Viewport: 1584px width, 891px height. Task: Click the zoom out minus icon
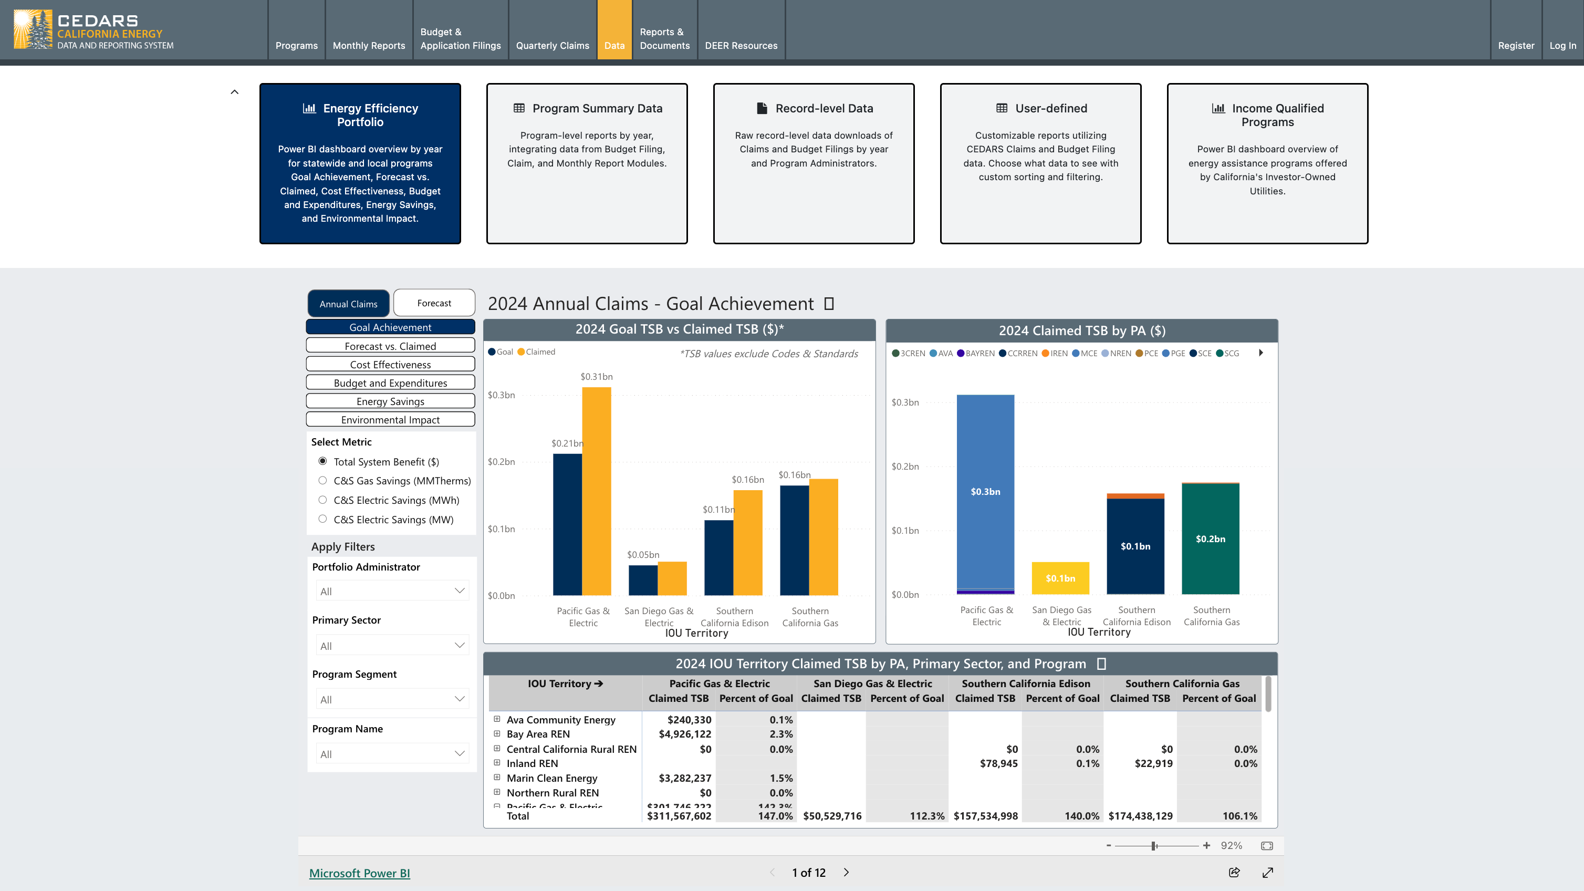point(1109,845)
